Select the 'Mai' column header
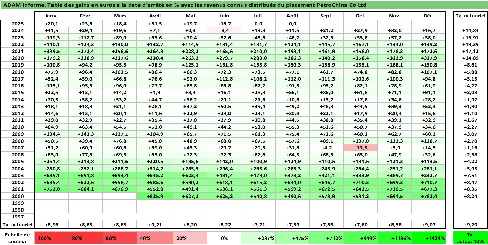The width and height of the screenshot is (488, 245). click(x=190, y=16)
